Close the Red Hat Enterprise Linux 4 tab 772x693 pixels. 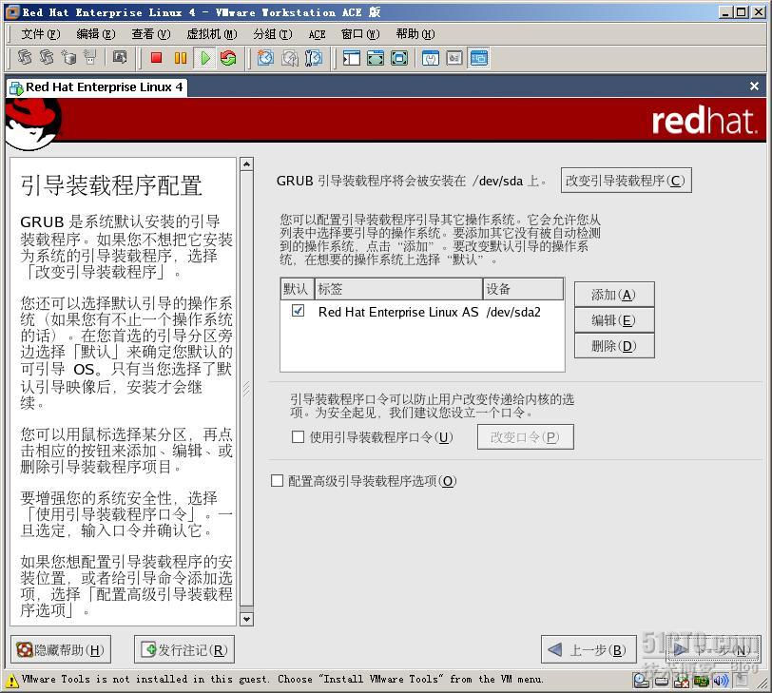(x=754, y=87)
